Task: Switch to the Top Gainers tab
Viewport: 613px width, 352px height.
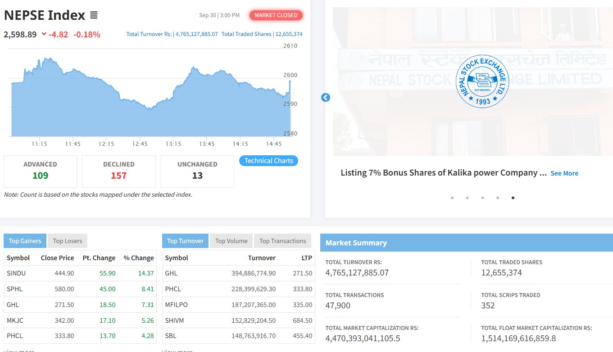Action: click(x=25, y=241)
